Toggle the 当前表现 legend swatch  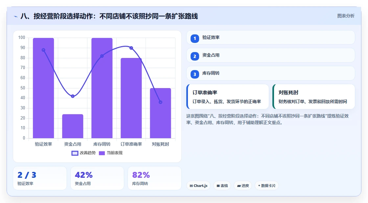coord(102,153)
